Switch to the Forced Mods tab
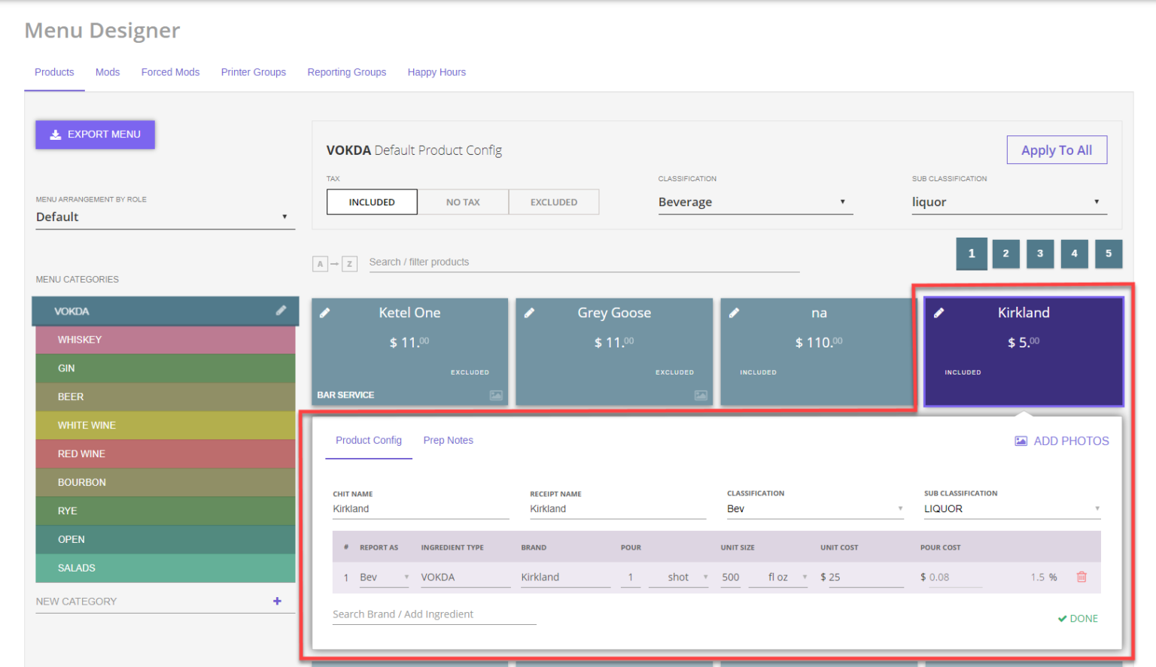This screenshot has height=667, width=1156. pos(170,72)
